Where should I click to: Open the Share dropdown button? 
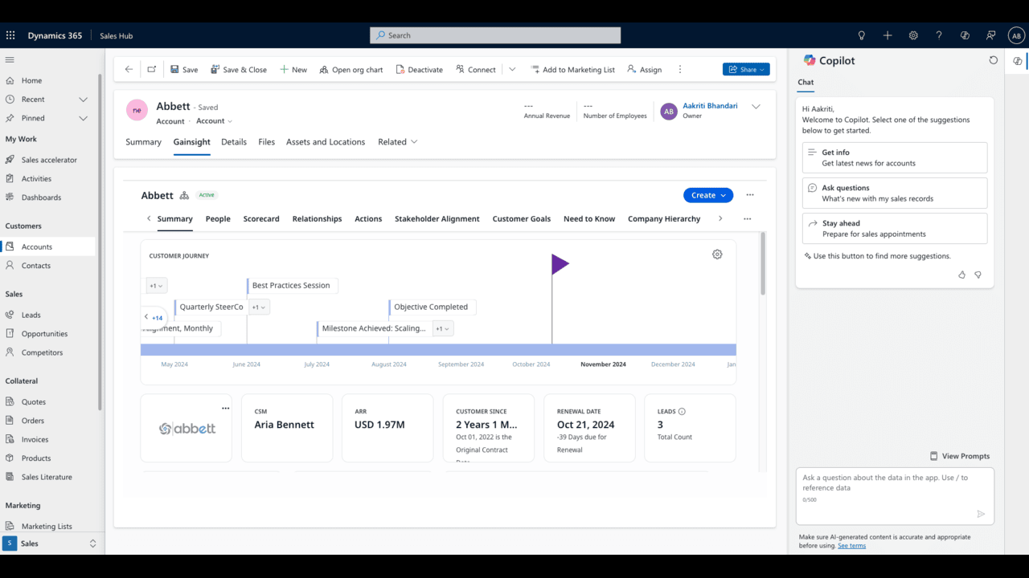746,69
